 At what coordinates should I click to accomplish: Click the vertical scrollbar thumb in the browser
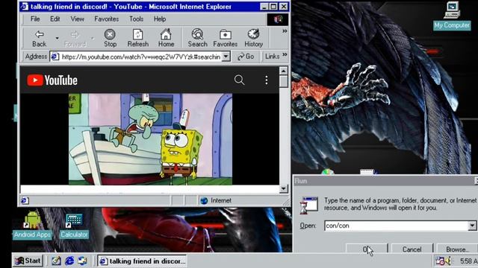point(284,81)
